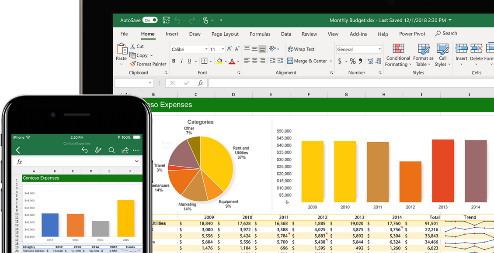
Task: Click the Paste clipboard button
Action: 122,49
